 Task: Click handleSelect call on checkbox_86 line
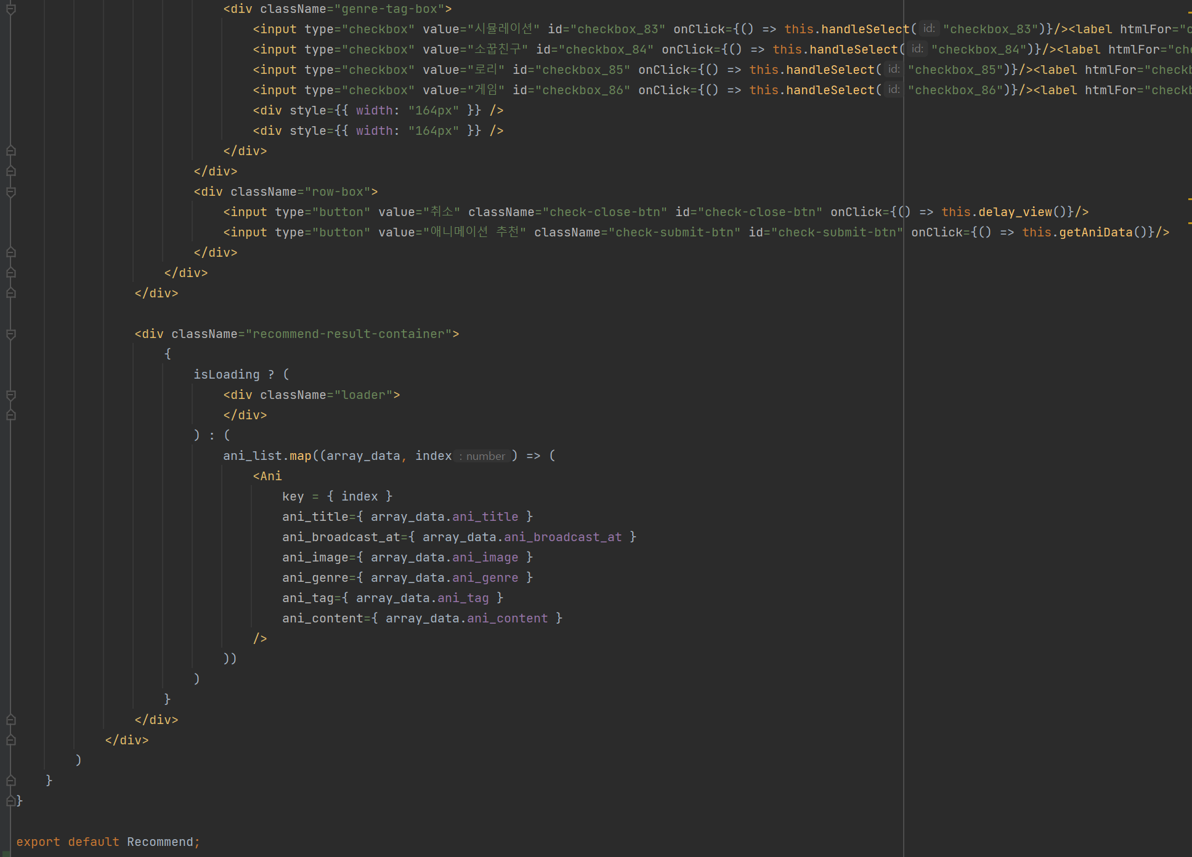pos(830,90)
